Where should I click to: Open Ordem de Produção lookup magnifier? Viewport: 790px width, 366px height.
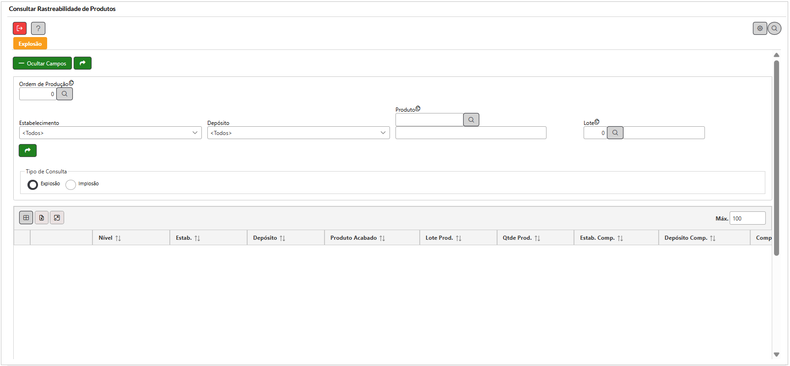65,94
